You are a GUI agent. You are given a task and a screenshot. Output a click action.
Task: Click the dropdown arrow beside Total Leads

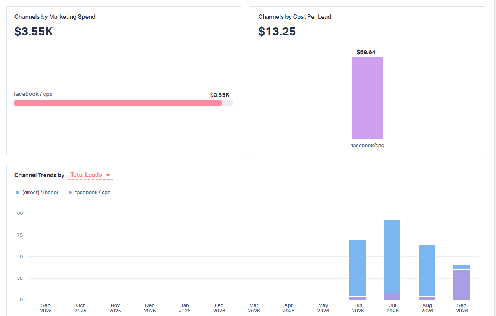(x=108, y=175)
